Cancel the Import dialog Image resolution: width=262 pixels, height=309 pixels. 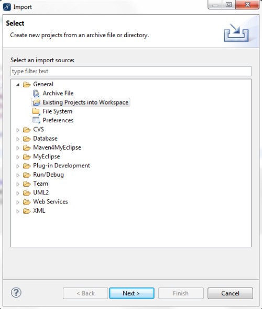(230, 293)
